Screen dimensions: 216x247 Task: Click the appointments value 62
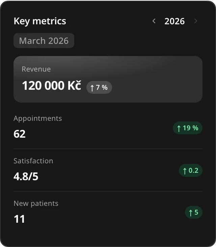(20, 134)
